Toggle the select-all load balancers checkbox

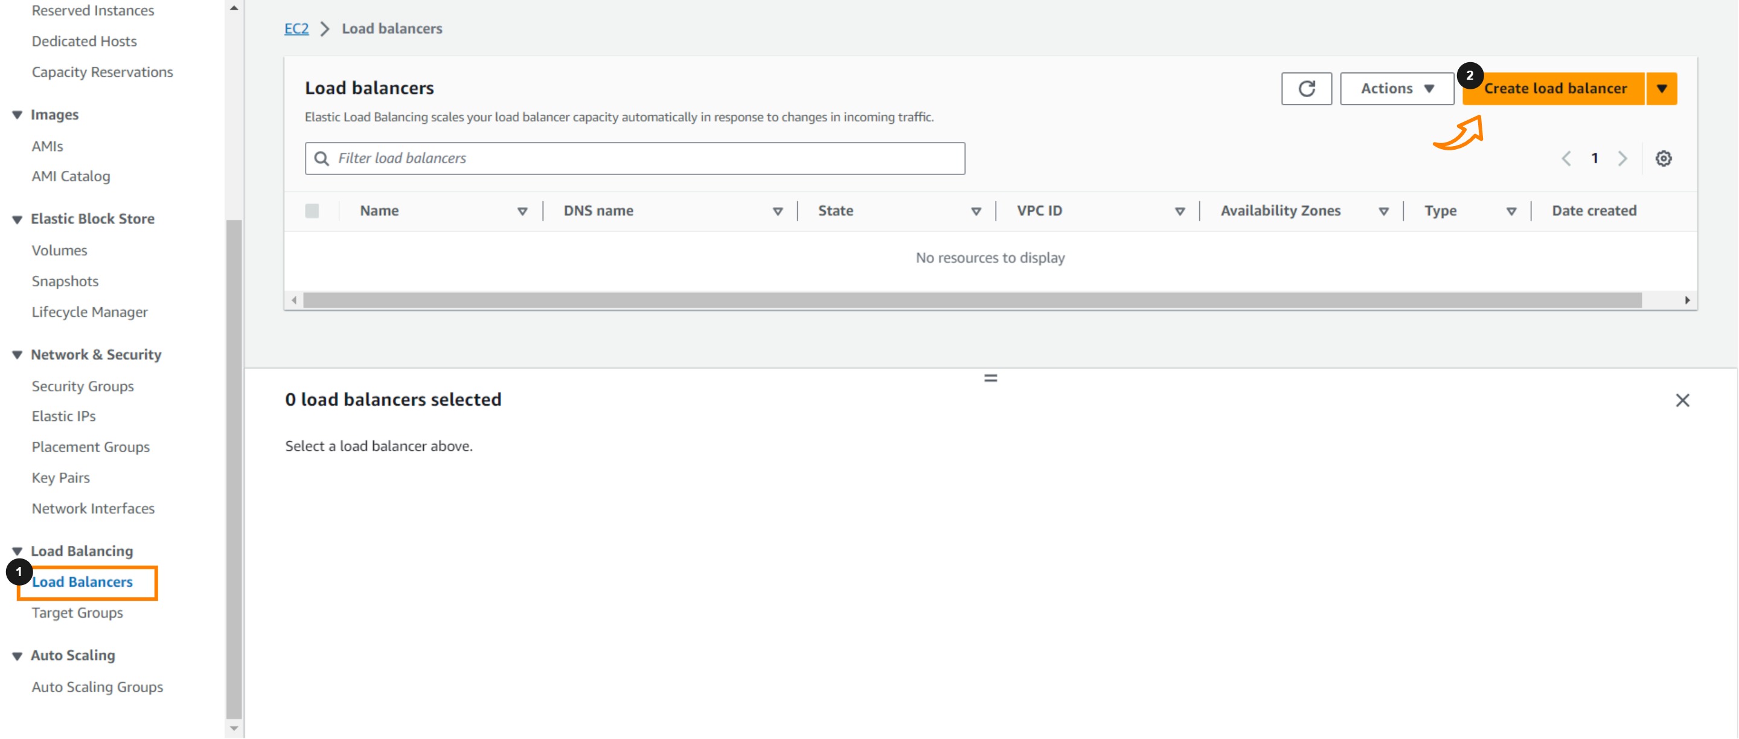point(312,211)
